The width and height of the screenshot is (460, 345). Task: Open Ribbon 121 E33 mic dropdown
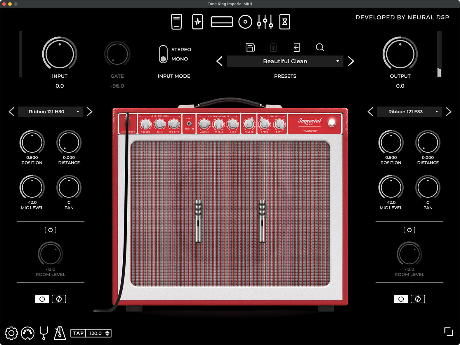[409, 111]
